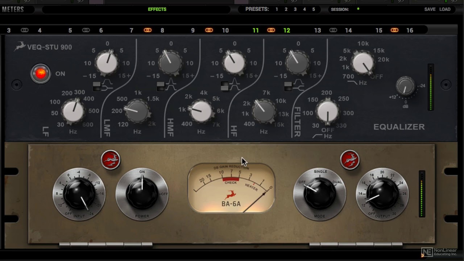Load preset 4
The image size is (464, 261).
click(304, 9)
